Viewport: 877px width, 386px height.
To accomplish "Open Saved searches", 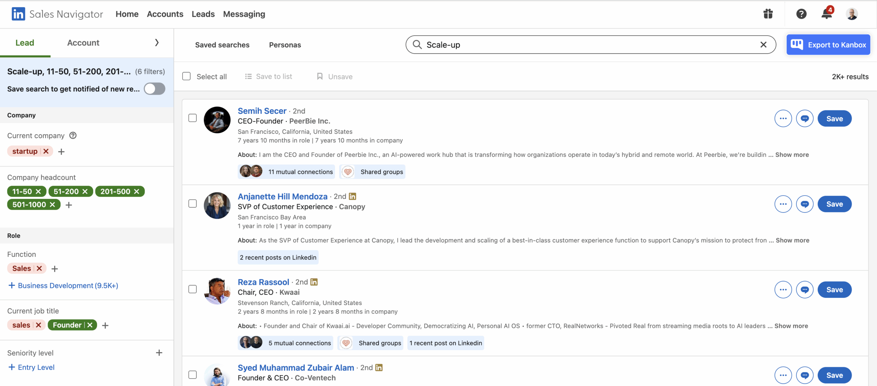I will [222, 45].
